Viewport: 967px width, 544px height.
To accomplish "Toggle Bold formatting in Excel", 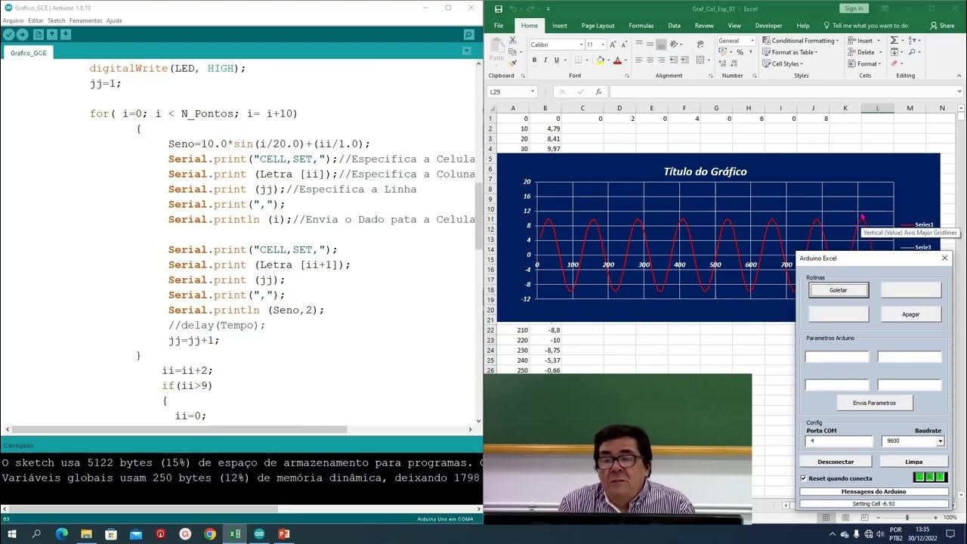I will 534,60.
